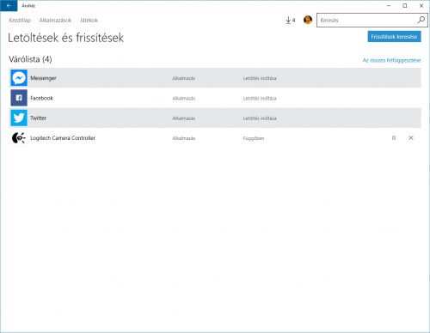
Task: Switch to the Alkalmazások tab
Action: (55, 21)
